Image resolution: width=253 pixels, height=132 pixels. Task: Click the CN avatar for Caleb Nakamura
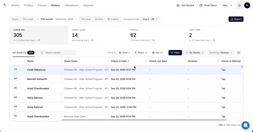tap(15, 69)
